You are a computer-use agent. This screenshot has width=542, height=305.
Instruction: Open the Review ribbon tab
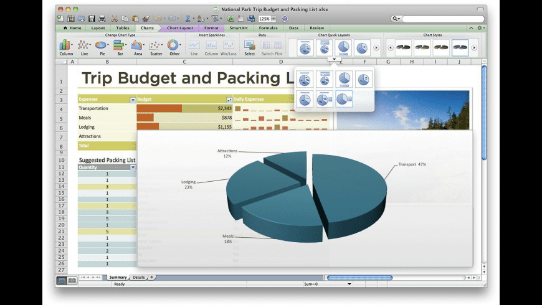(316, 28)
